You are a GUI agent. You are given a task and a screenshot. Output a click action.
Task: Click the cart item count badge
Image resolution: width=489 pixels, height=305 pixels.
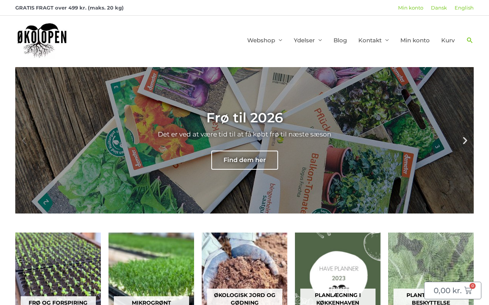coord(473,286)
